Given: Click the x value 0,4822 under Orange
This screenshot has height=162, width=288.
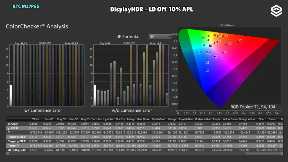Looking at the screenshot, I should tap(171, 124).
